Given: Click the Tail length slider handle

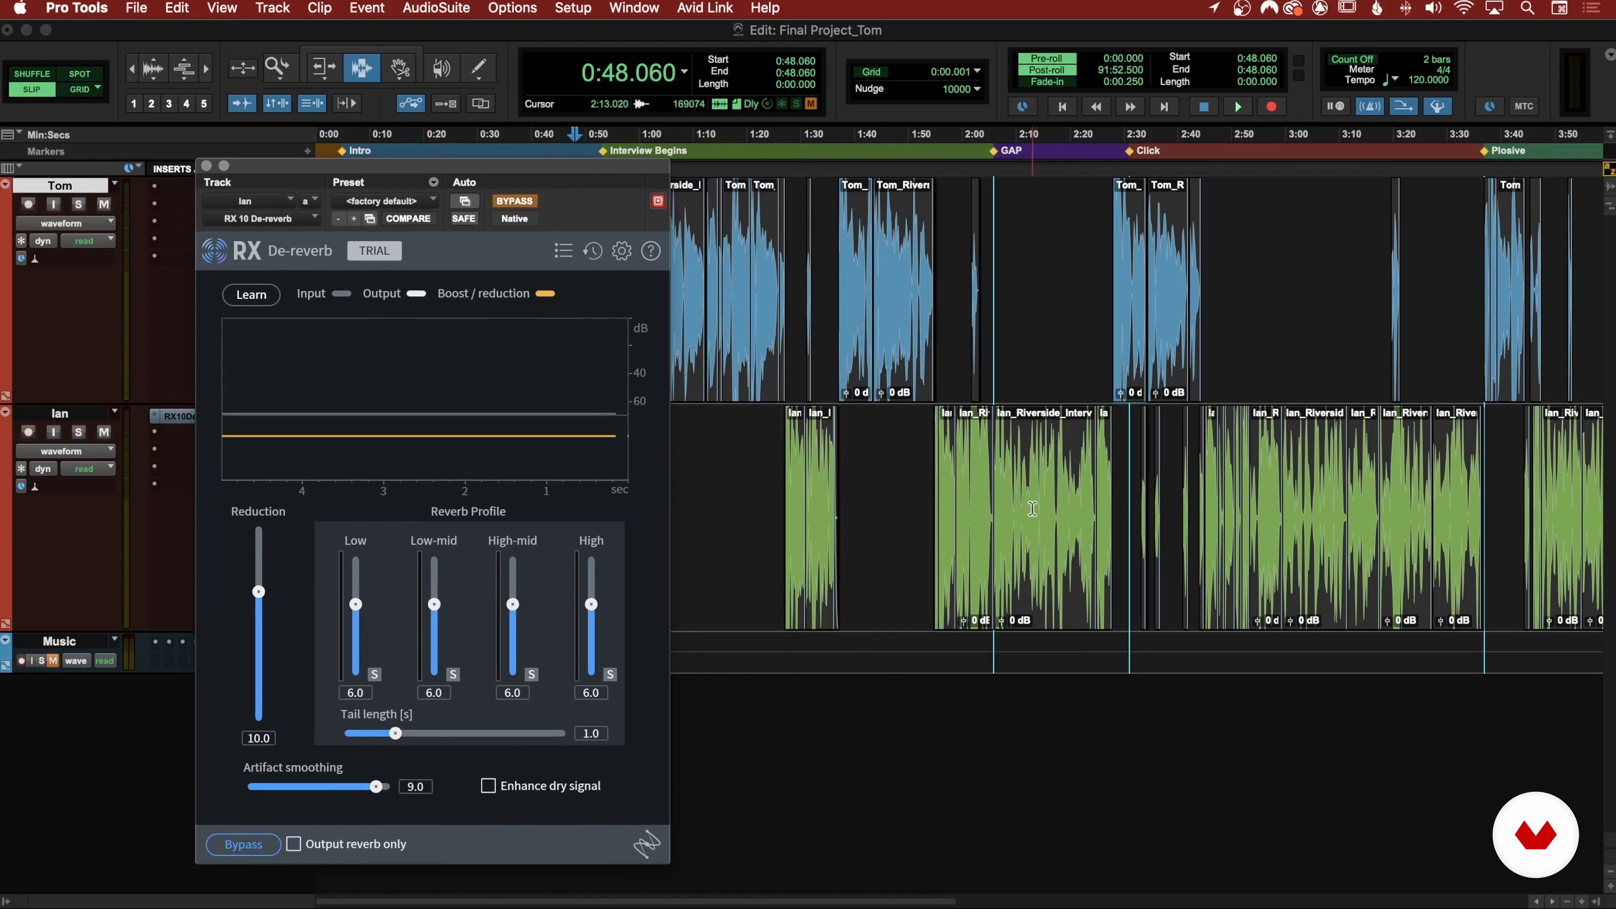Looking at the screenshot, I should tap(395, 734).
